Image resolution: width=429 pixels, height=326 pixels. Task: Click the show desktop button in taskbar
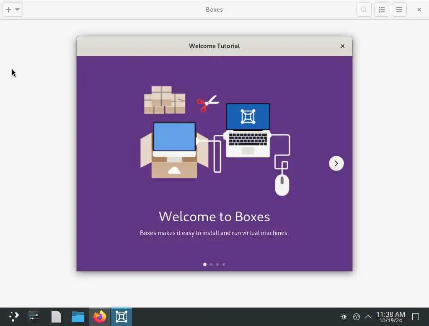(x=416, y=317)
